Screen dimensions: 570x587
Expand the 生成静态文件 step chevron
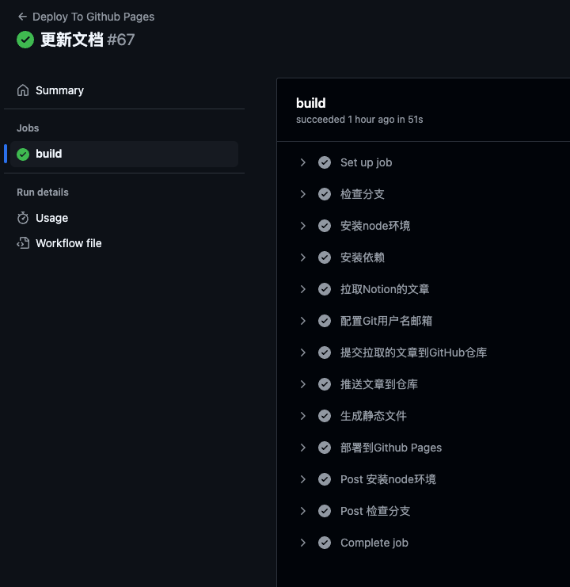[x=303, y=416]
